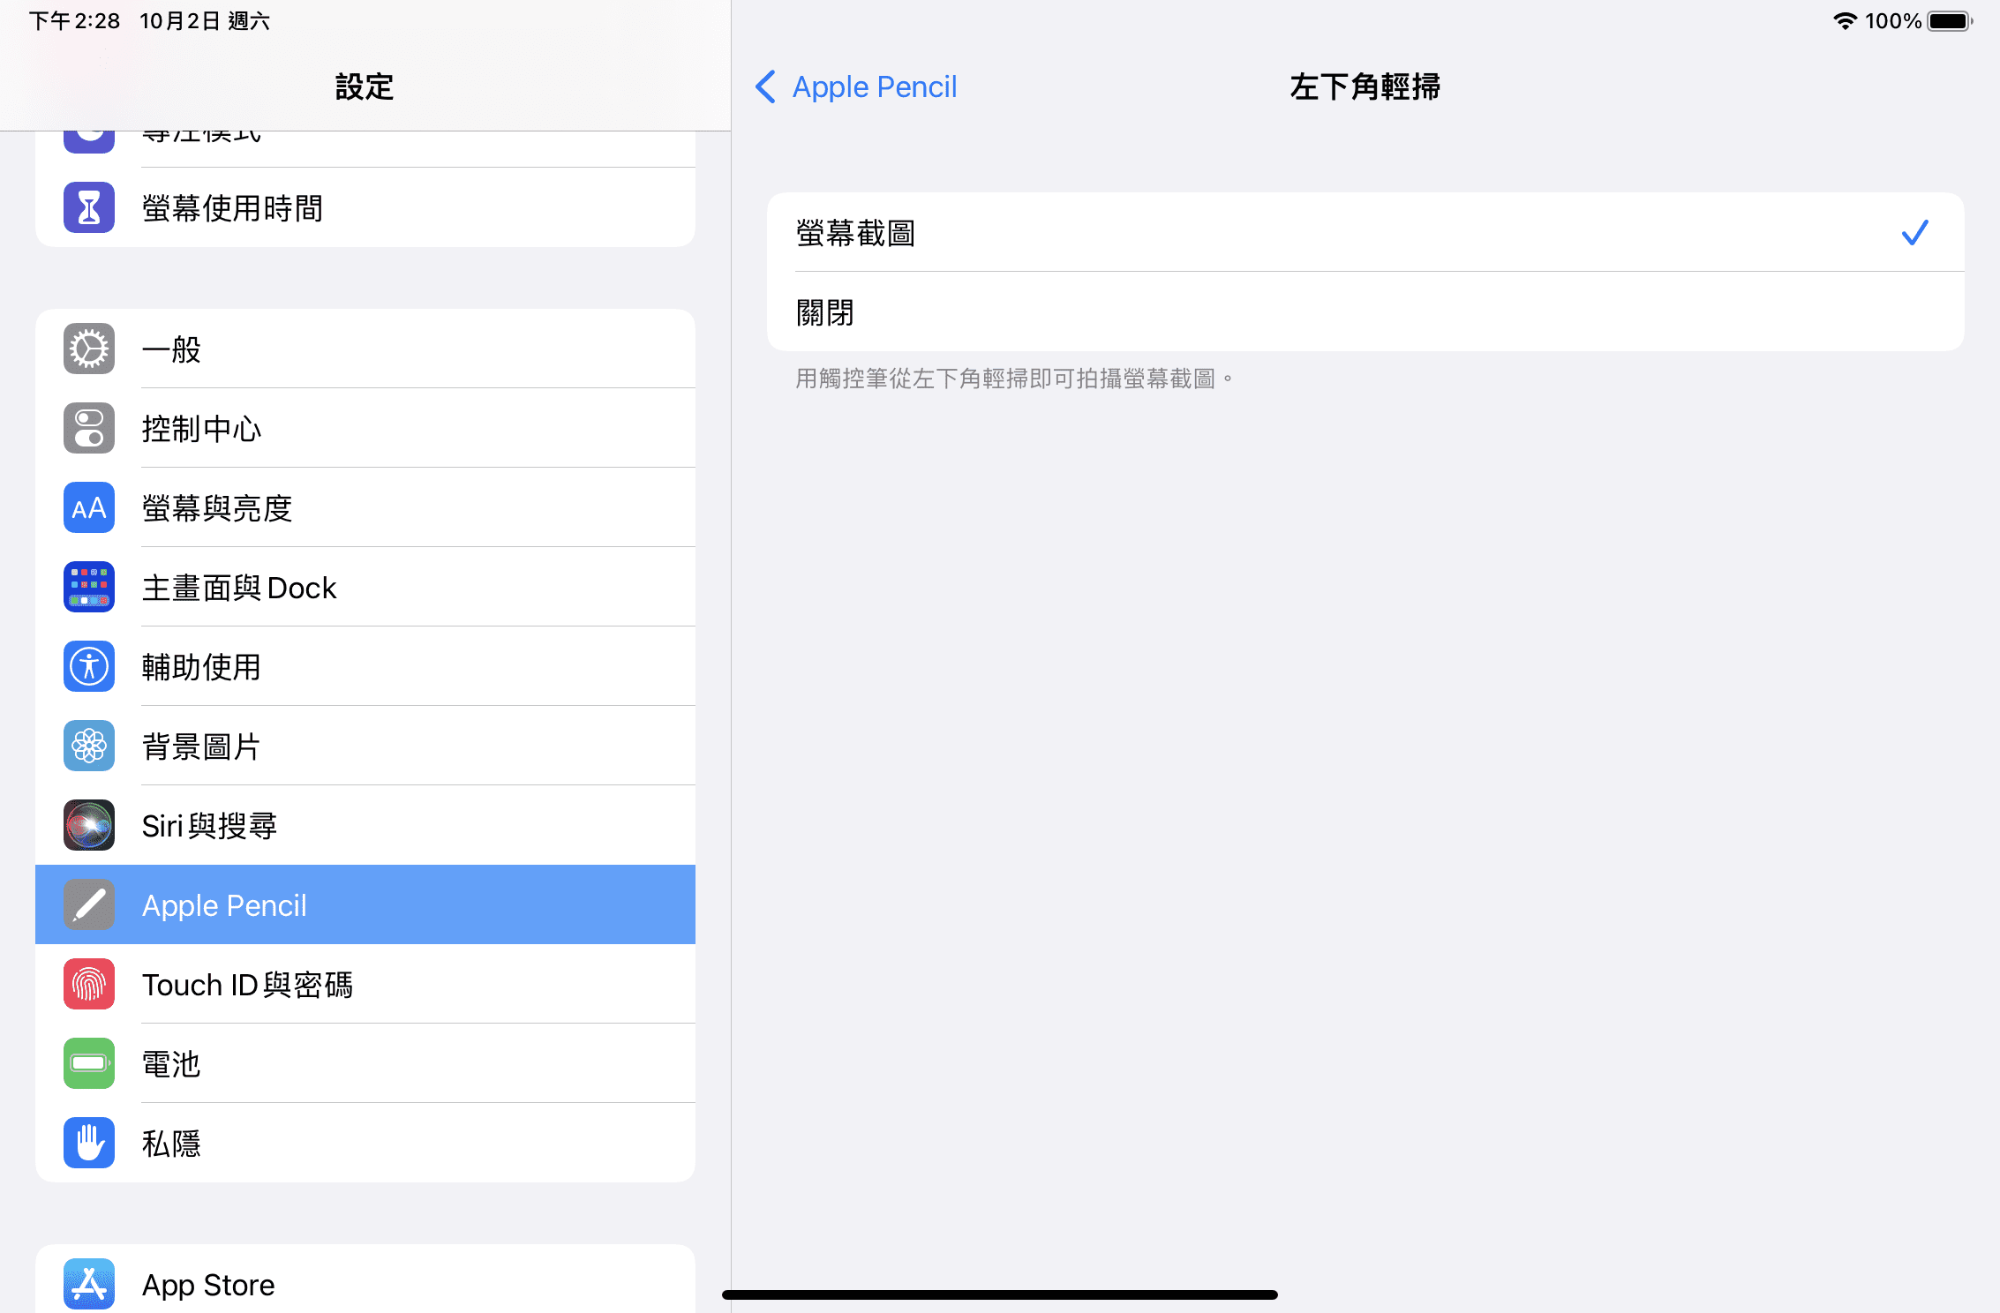Select the 關閉 option

1365,311
